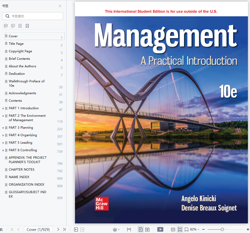Jump to the last page

coord(64,229)
